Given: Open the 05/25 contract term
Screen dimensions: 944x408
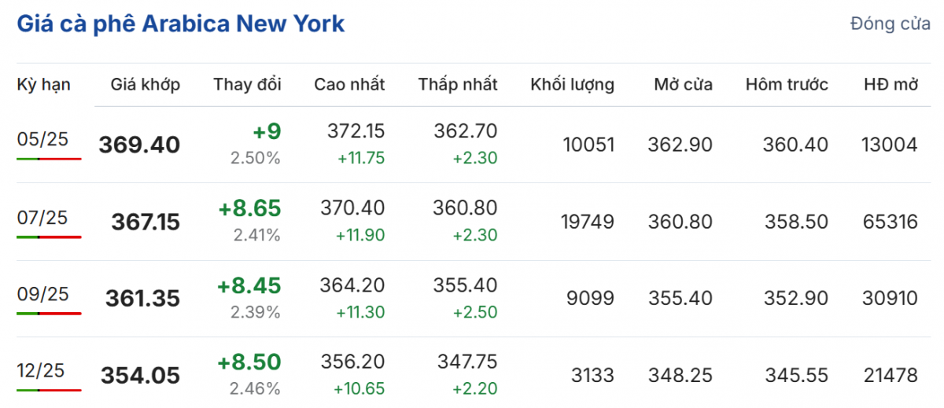Looking at the screenshot, I should point(43,139).
